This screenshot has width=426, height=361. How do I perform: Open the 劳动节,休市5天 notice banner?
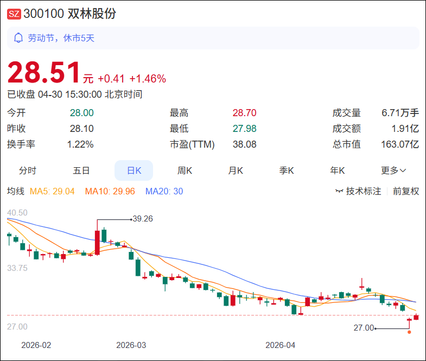(213, 38)
